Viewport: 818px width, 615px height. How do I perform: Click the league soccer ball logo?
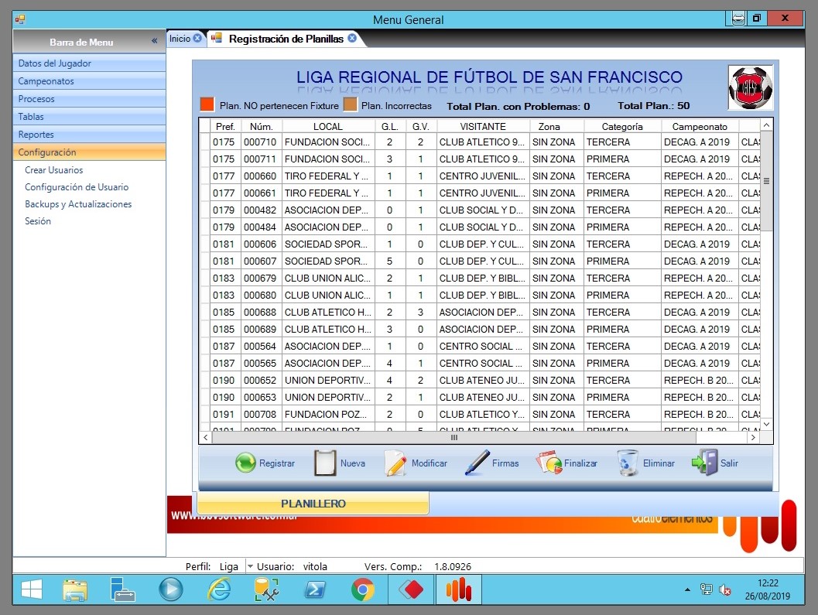pyautogui.click(x=750, y=87)
